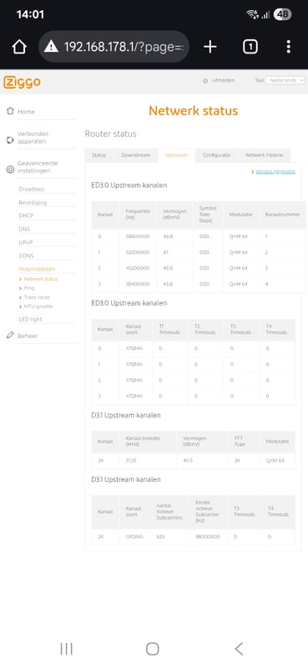Click the Afmelden logout link
The image size is (308, 668).
[224, 80]
